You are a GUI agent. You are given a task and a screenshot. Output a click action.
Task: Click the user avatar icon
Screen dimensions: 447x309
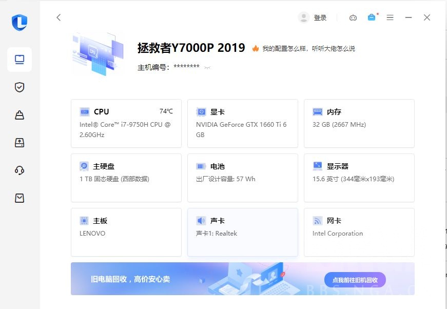[304, 17]
